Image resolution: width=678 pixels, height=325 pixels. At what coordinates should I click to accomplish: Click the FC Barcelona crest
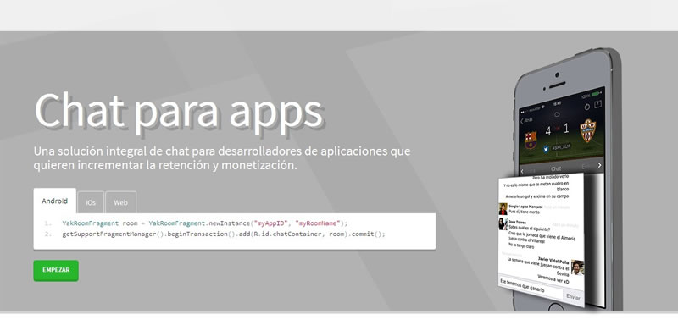(531, 140)
